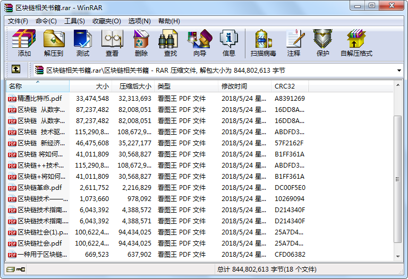Click the compressed size 637,902

(139, 254)
